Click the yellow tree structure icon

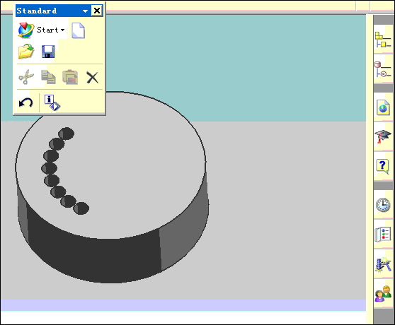[x=383, y=40]
